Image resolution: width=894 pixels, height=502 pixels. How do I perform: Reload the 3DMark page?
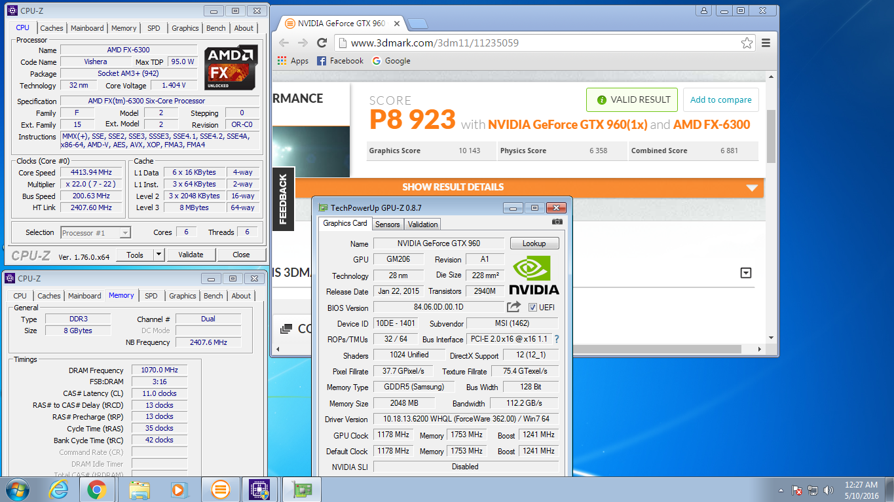322,43
